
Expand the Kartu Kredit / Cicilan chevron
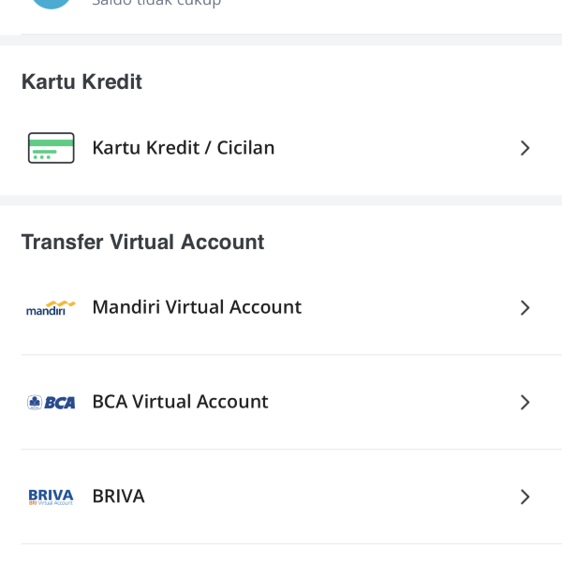coord(525,148)
